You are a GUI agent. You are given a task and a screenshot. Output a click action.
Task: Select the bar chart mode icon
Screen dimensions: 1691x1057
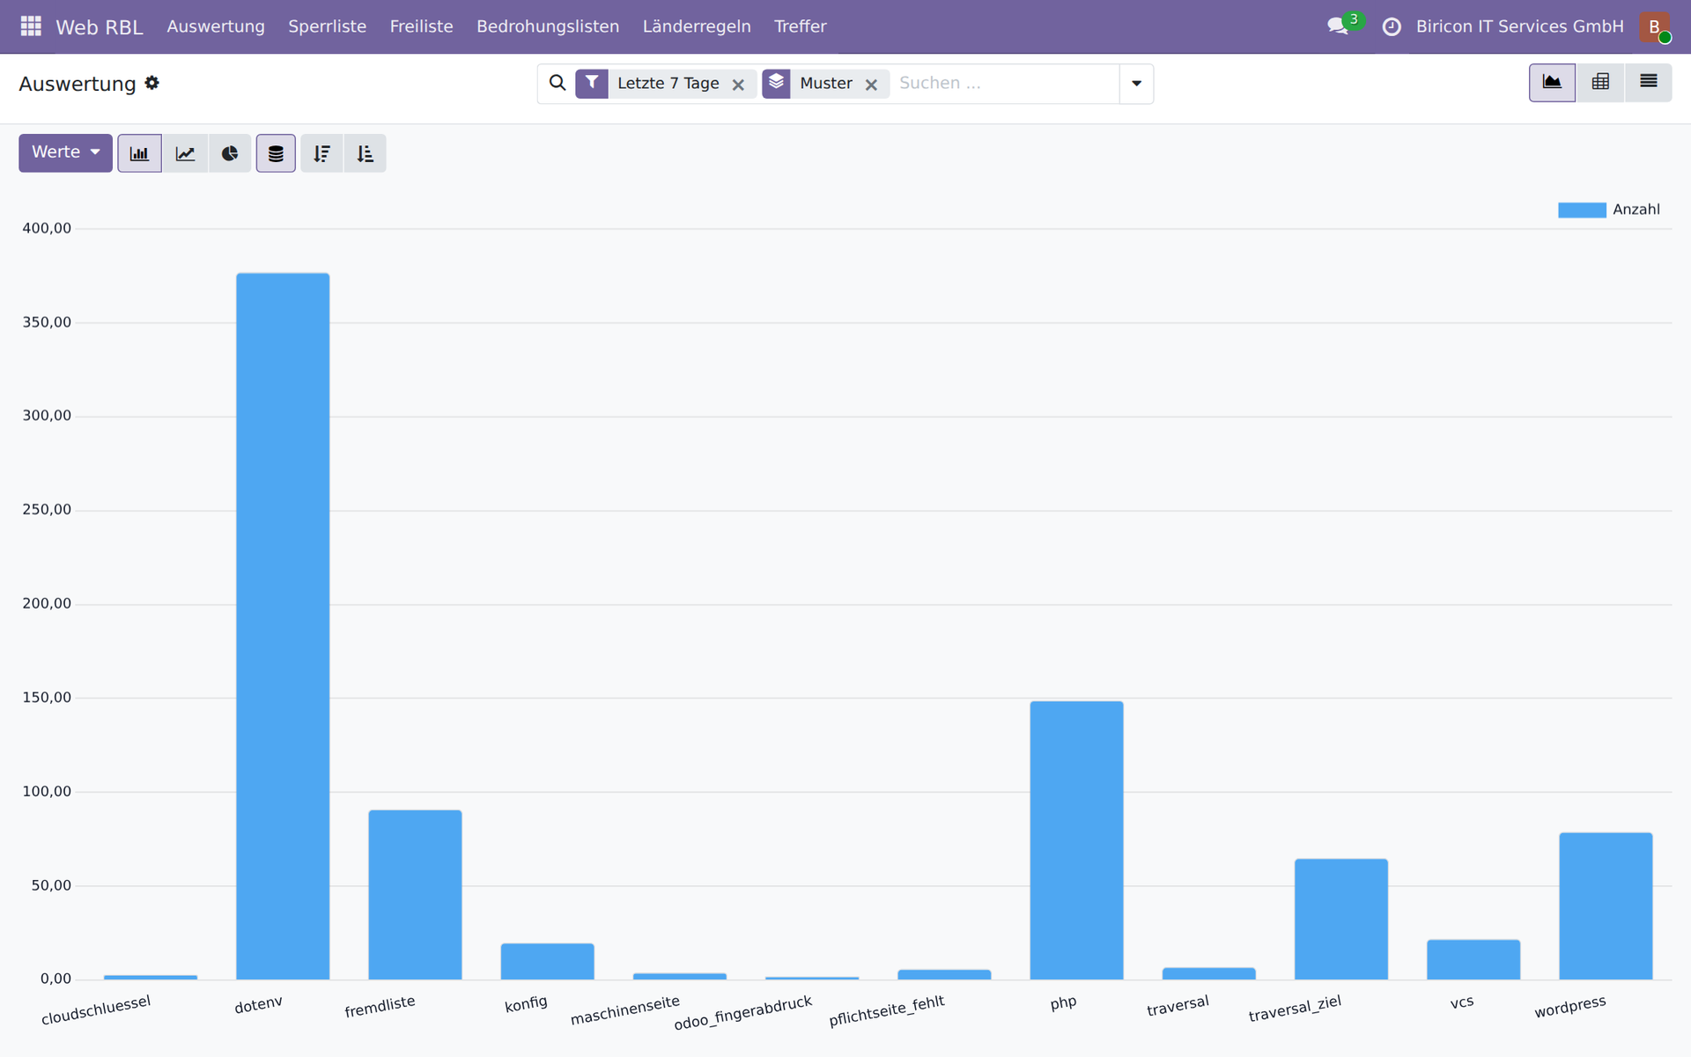coord(139,153)
